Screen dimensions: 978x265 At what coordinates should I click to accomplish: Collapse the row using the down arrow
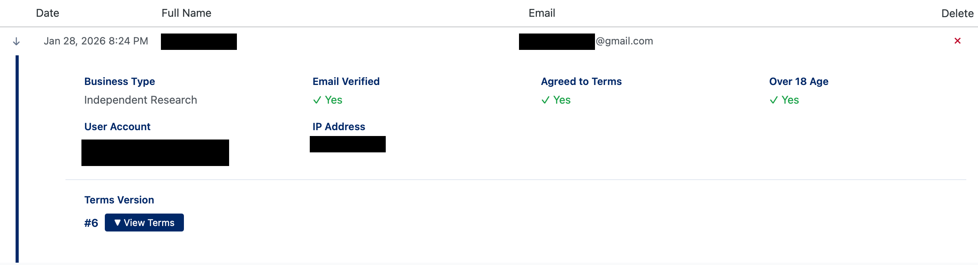pos(16,41)
